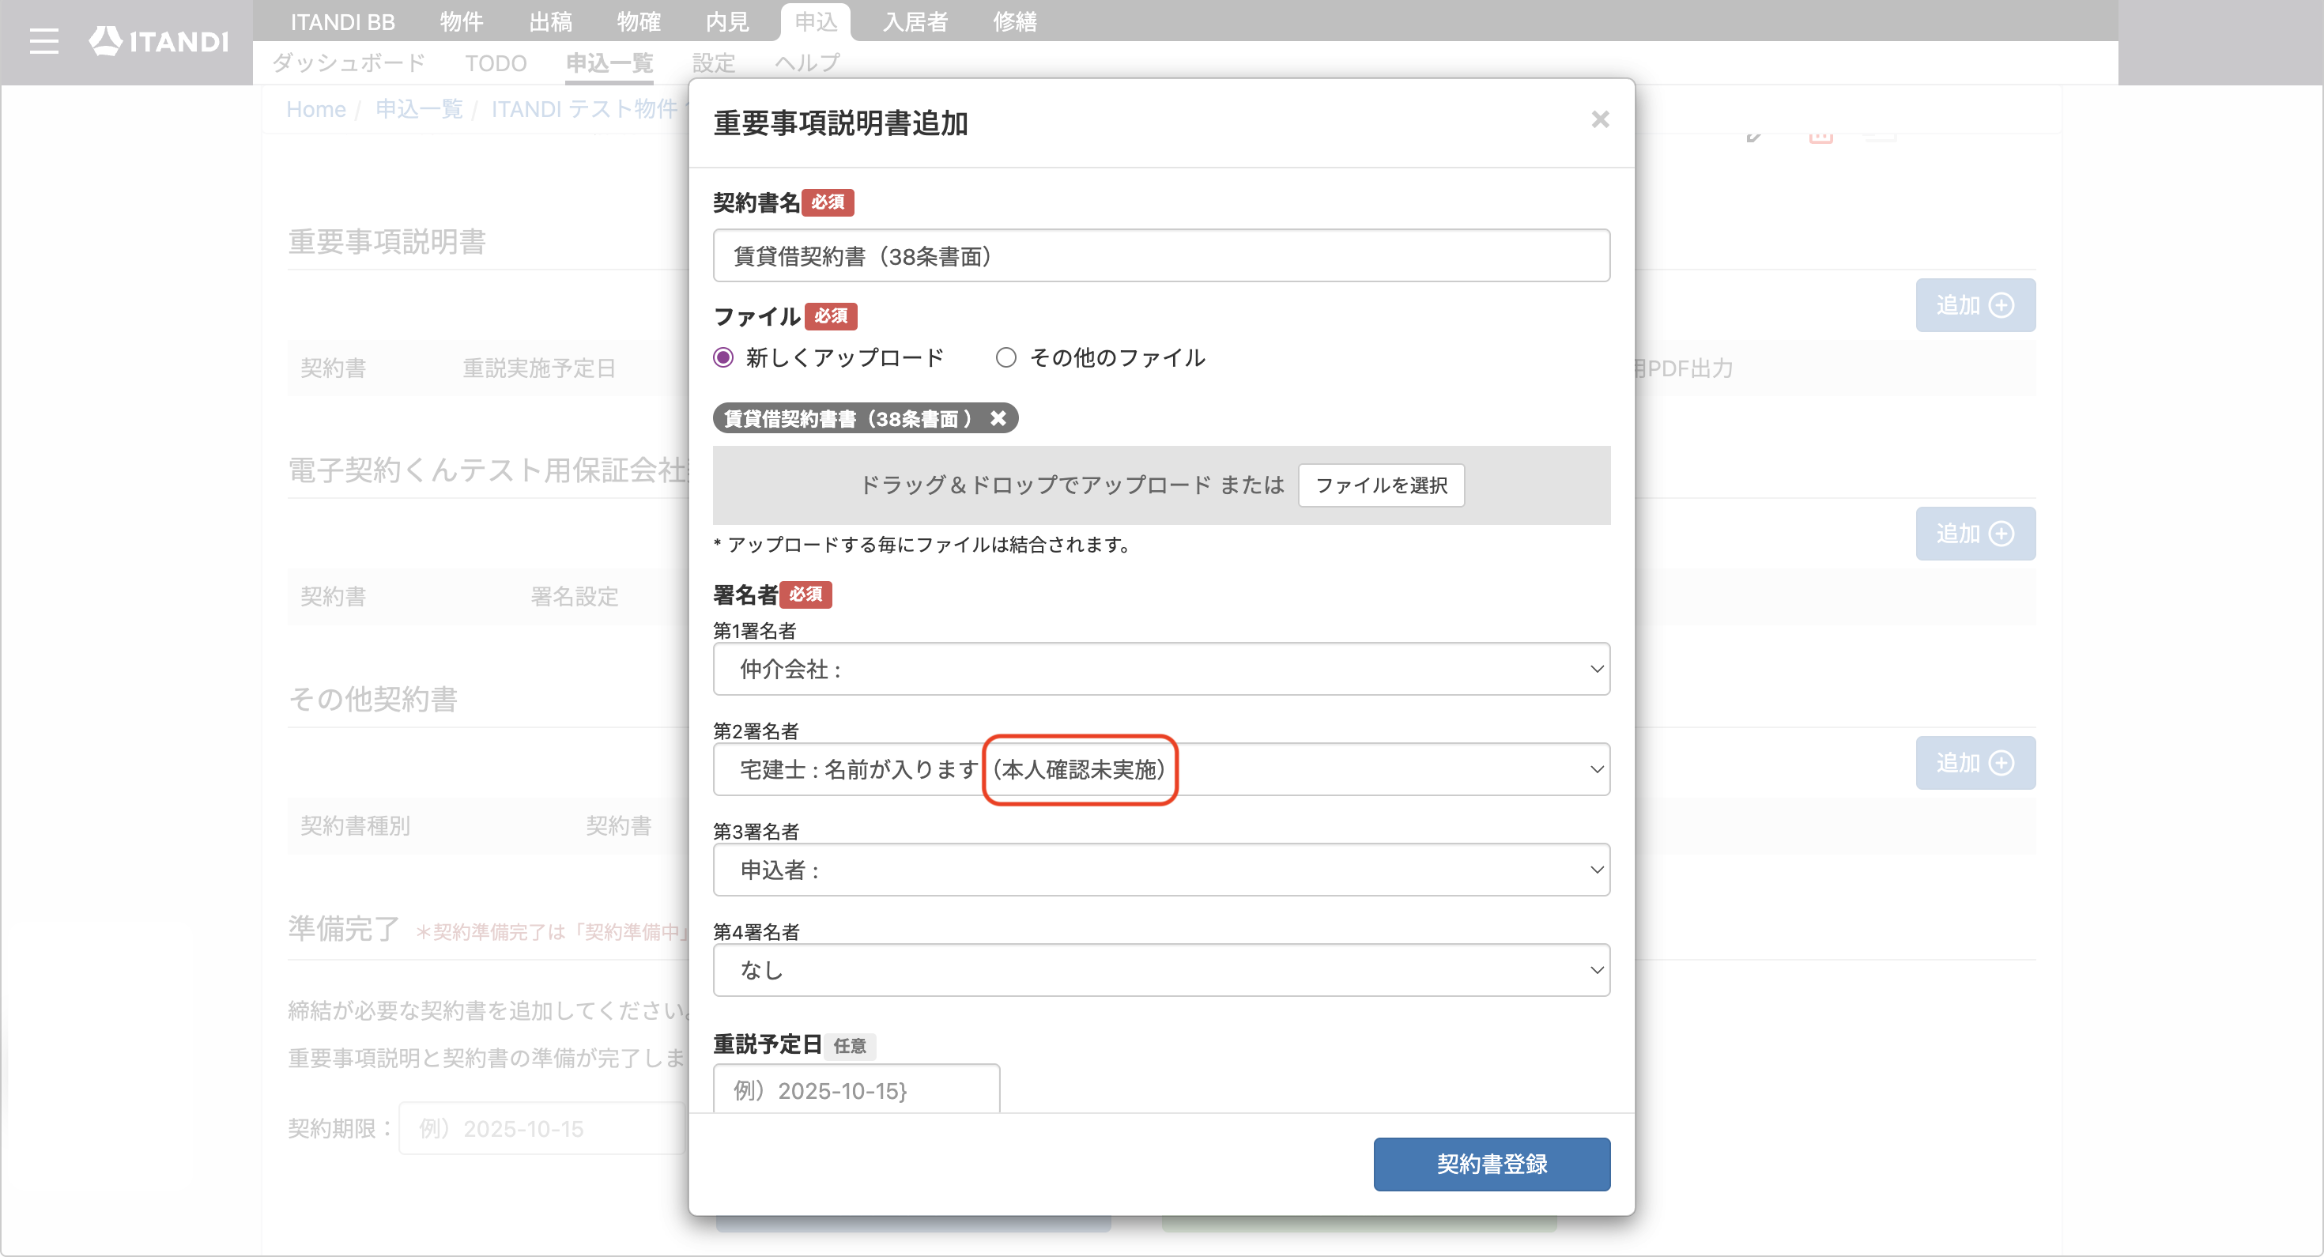Click the 署名設定 column header
This screenshot has width=2324, height=1257.
tap(574, 596)
